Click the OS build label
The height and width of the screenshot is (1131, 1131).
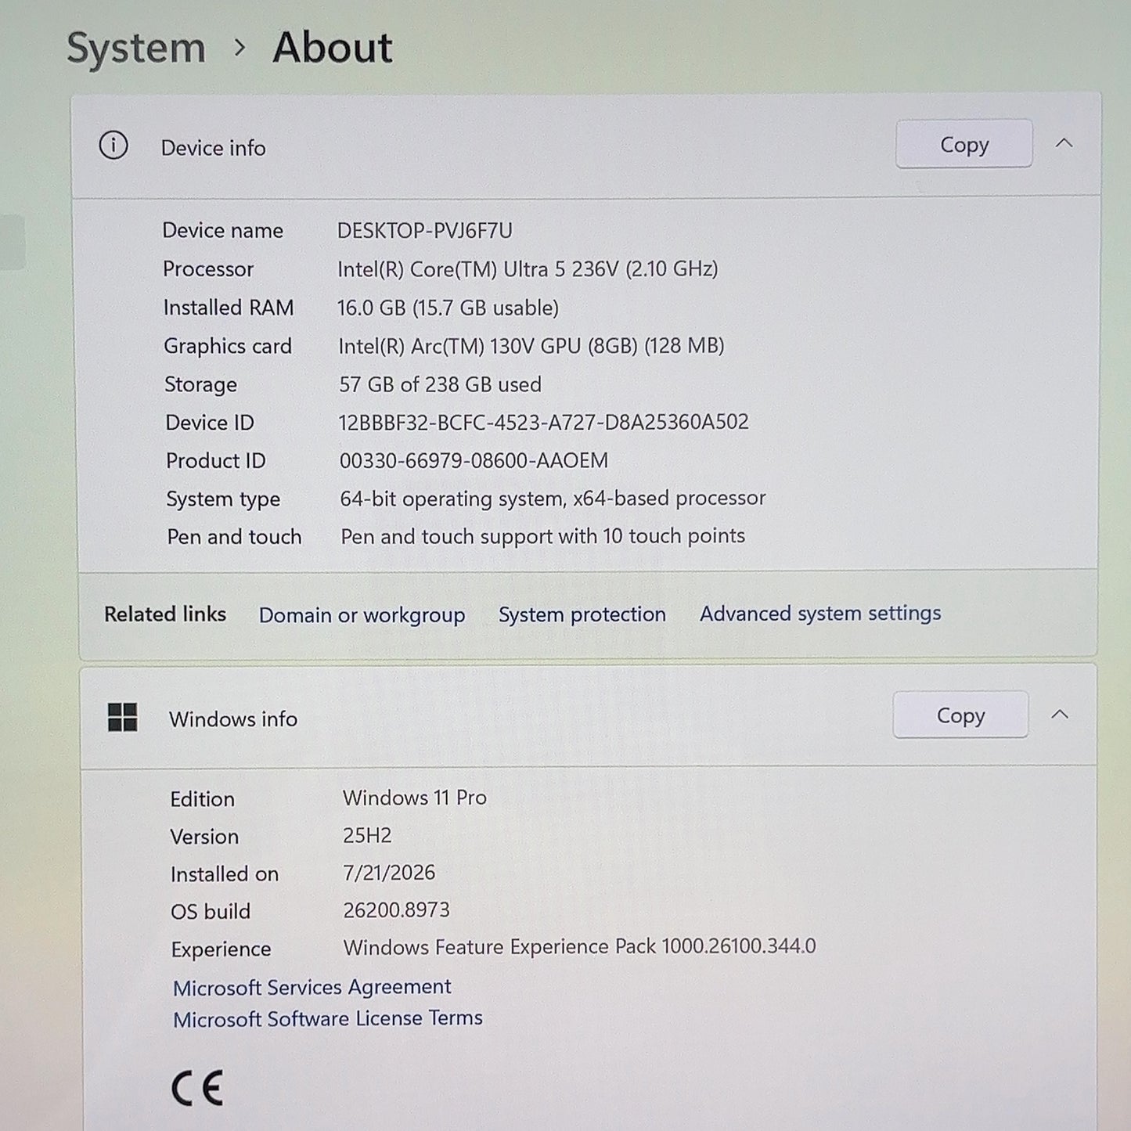[x=211, y=912]
